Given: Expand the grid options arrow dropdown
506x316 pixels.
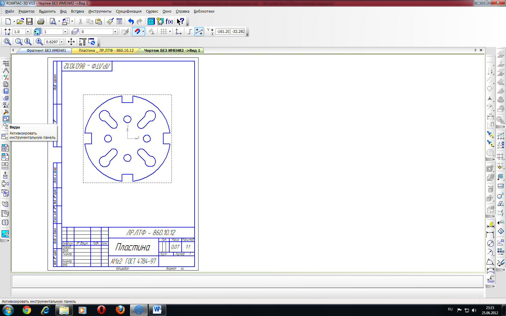Looking at the screenshot, I should pyautogui.click(x=170, y=32).
